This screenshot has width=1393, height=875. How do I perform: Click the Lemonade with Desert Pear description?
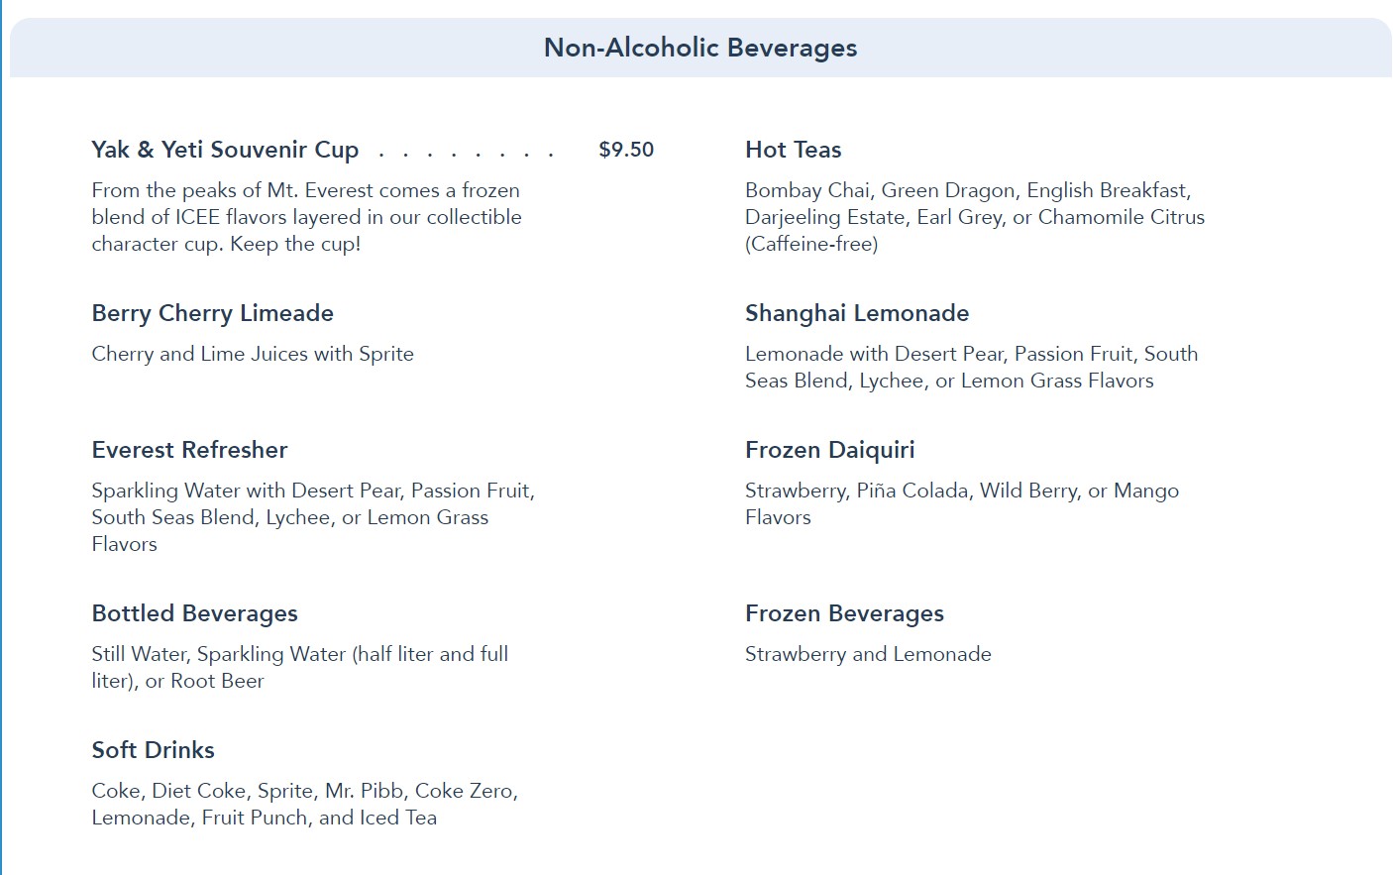click(x=971, y=367)
